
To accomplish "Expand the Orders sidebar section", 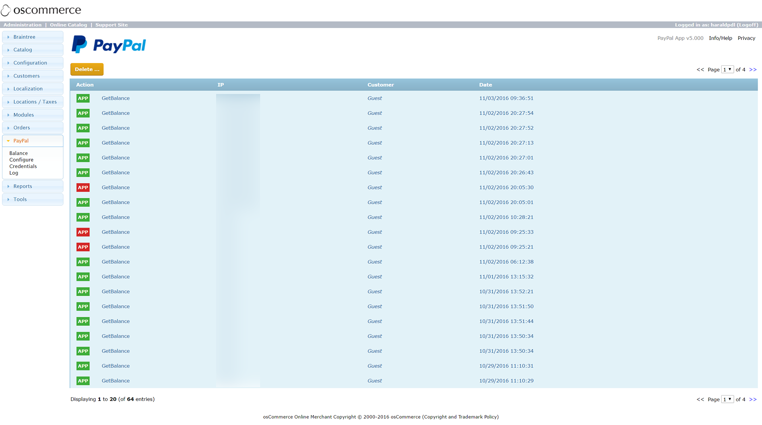I will pos(33,128).
